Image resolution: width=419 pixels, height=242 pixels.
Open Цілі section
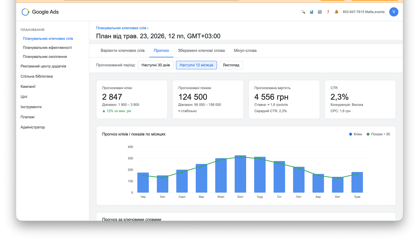click(24, 97)
